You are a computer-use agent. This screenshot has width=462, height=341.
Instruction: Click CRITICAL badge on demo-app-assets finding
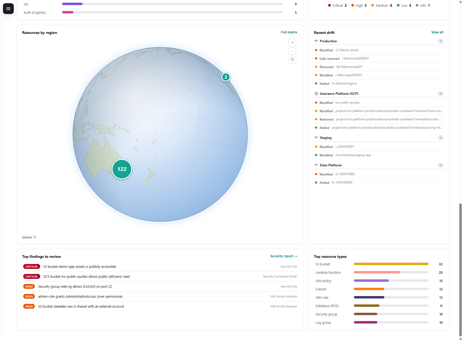(32, 267)
